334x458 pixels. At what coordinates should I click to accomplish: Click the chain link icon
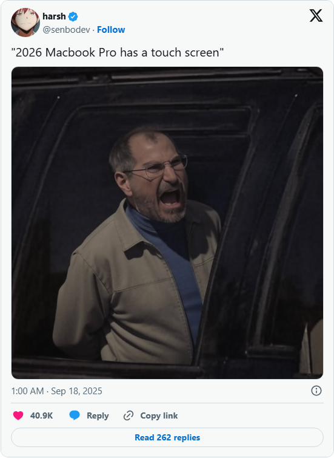click(129, 415)
